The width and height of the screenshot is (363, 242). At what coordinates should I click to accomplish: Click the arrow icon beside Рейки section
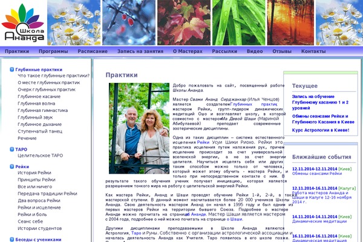12,166
